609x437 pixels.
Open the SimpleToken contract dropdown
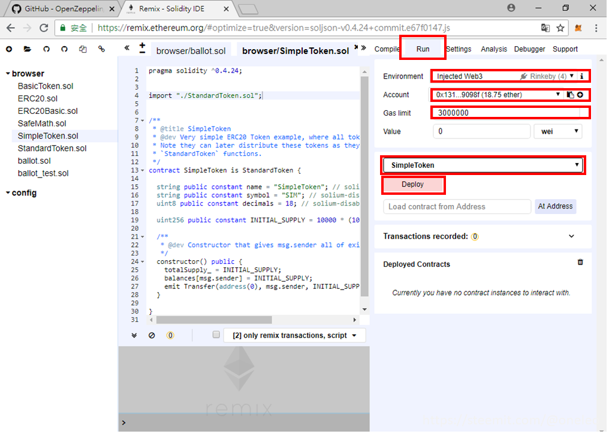coord(483,165)
